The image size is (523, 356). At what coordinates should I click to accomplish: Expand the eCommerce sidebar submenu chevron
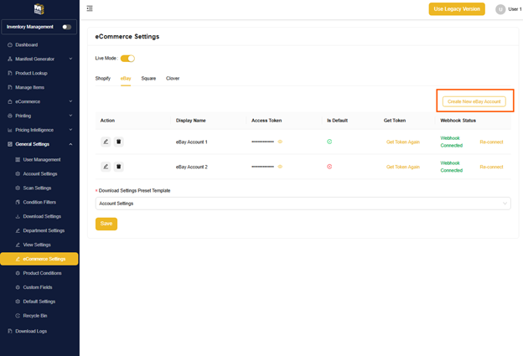click(70, 101)
